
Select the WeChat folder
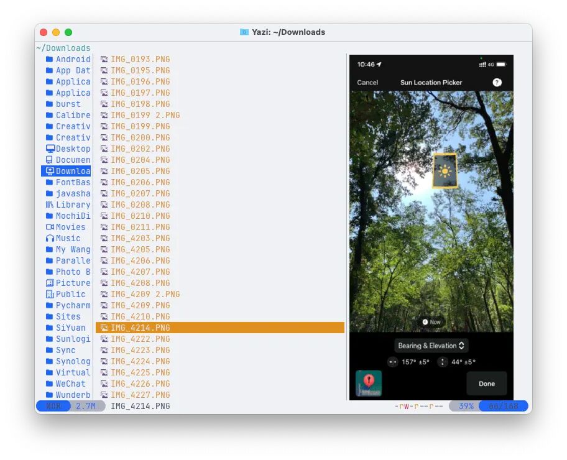[x=68, y=384]
